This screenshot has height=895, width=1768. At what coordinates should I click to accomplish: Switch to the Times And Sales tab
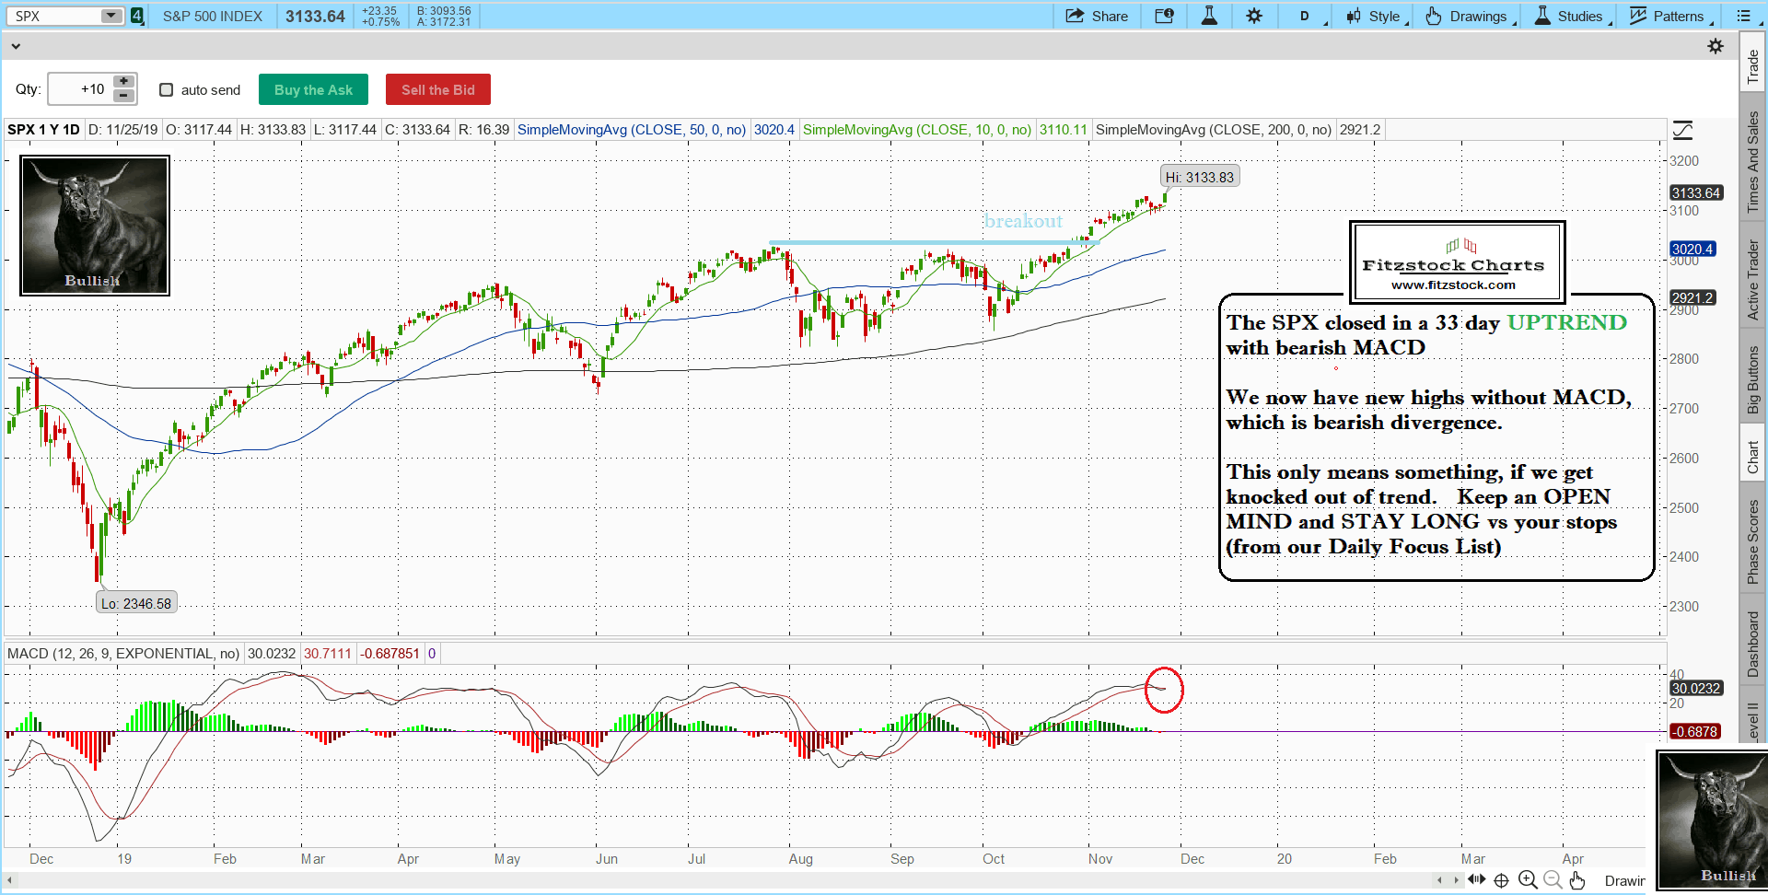pos(1752,161)
